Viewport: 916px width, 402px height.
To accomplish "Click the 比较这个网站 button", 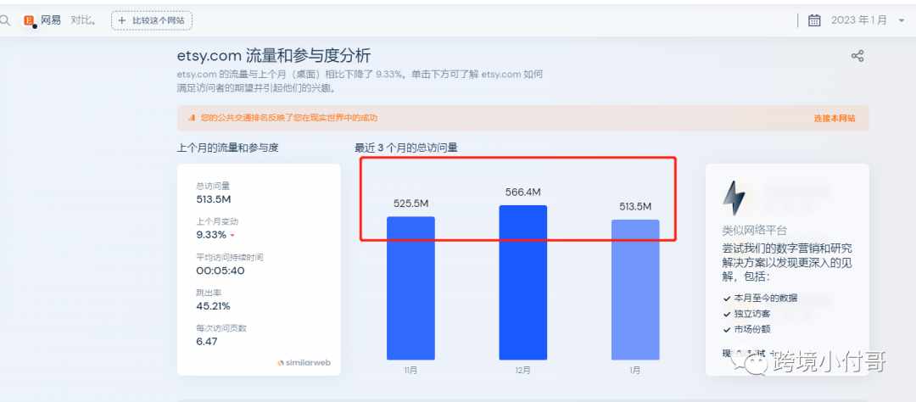I will coord(152,20).
